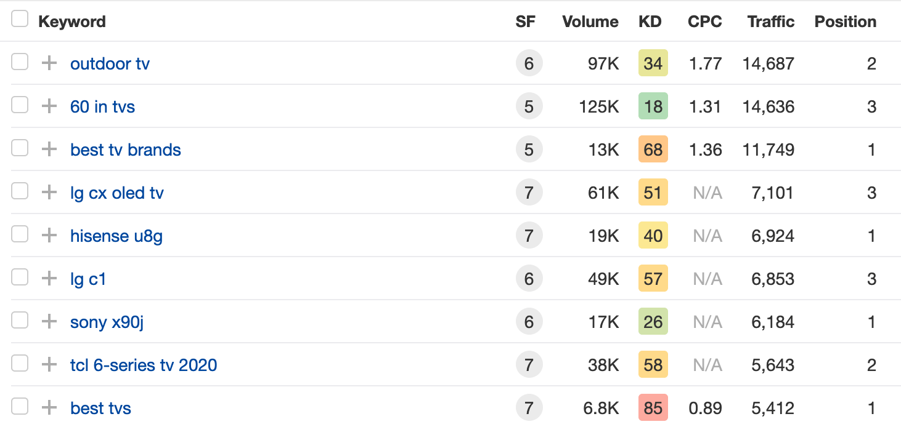The width and height of the screenshot is (901, 427).
Task: Open the "best tv brands" keyword link
Action: [x=125, y=150]
